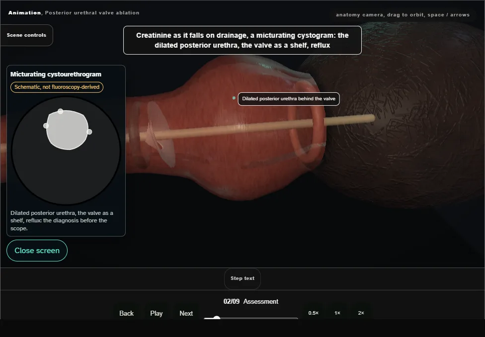This screenshot has width=485, height=337.
Task: Click the 'Animation, Posterior urethral valve ablation' title
Action: coord(74,13)
